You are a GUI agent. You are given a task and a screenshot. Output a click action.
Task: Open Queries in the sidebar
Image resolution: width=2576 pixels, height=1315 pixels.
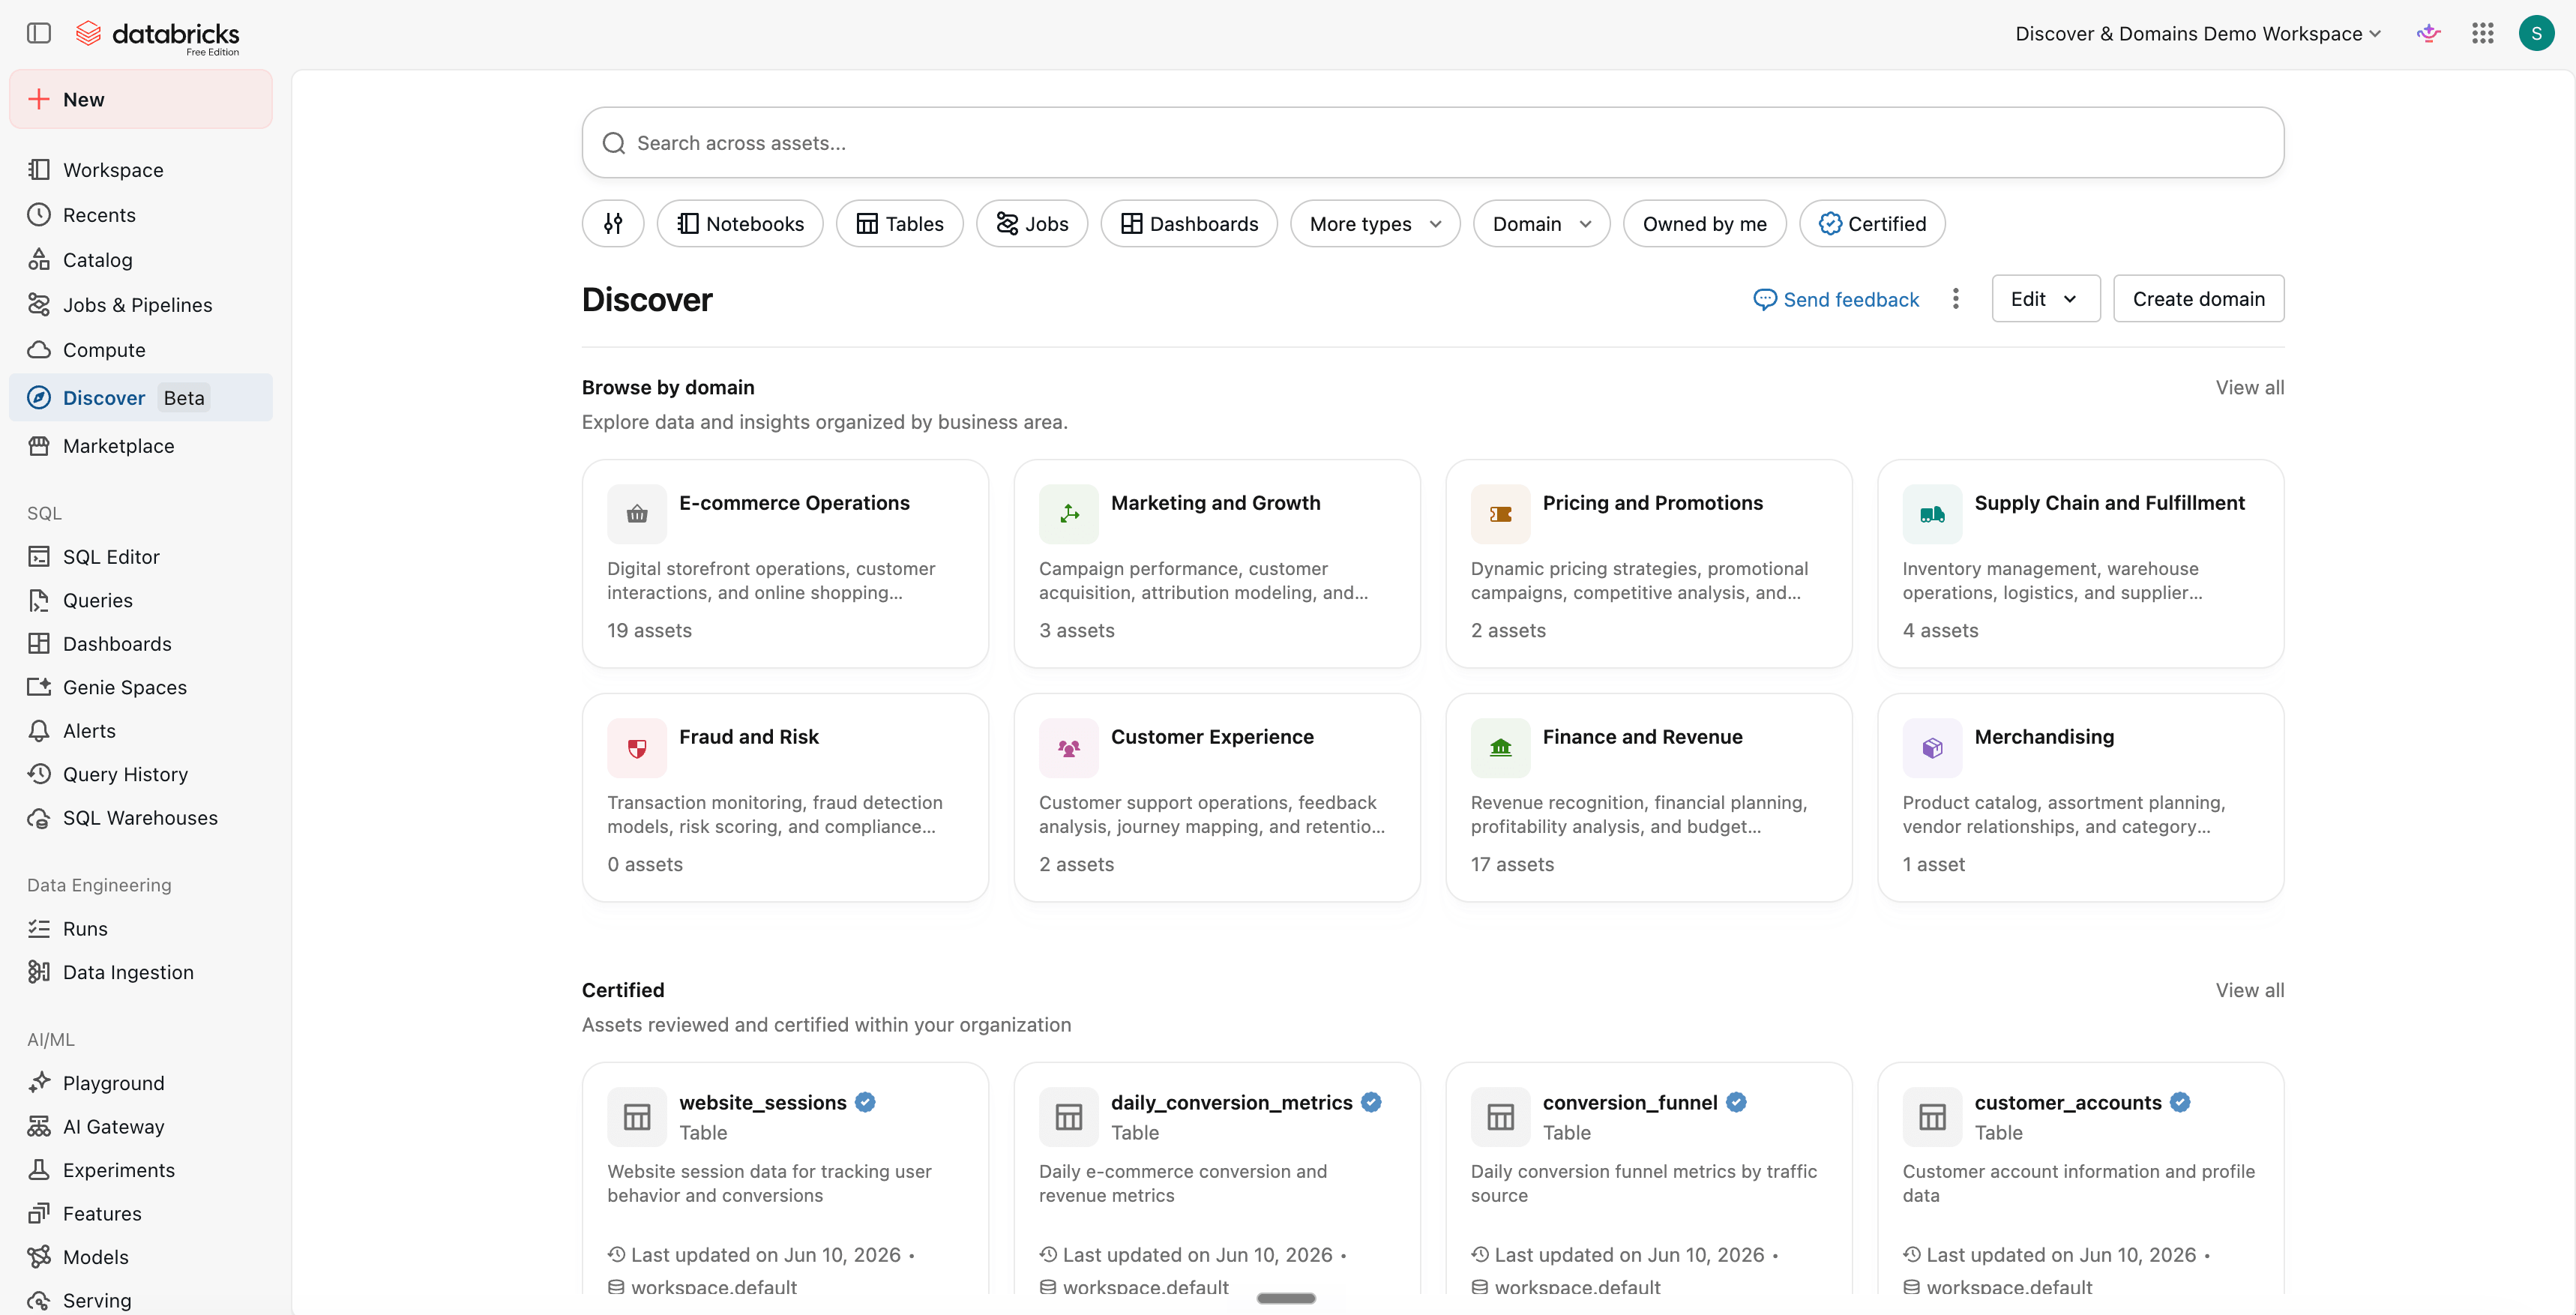pos(141,600)
